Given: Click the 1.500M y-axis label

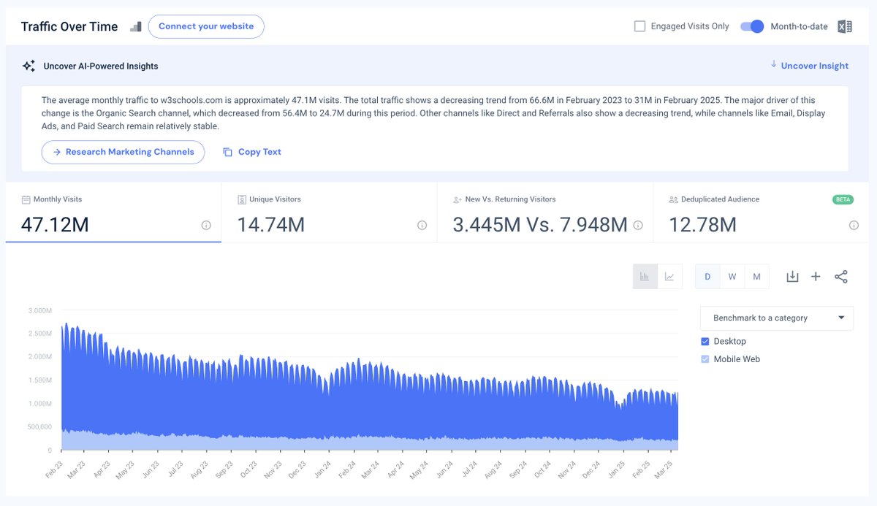Looking at the screenshot, I should [39, 380].
